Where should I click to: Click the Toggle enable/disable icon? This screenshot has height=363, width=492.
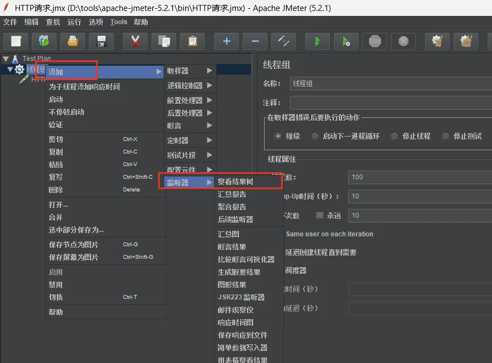(x=284, y=41)
